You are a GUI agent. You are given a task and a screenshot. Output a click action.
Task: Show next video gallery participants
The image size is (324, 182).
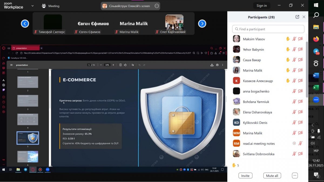pos(202,24)
